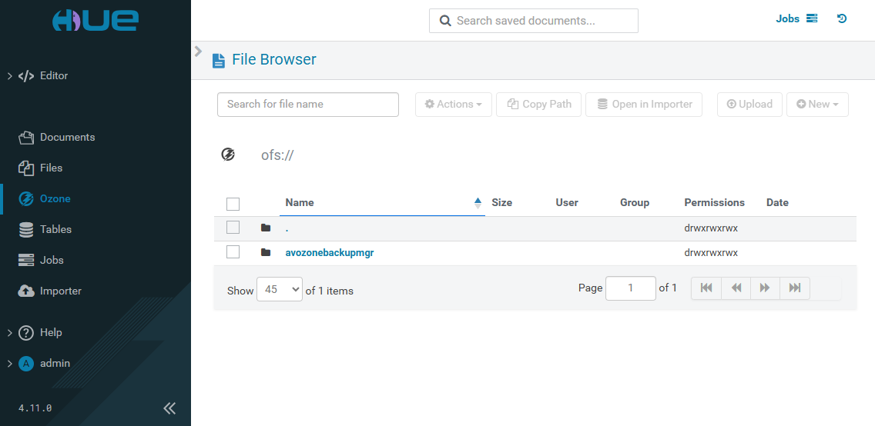Open the task history clock icon
The image size is (875, 426).
click(842, 18)
